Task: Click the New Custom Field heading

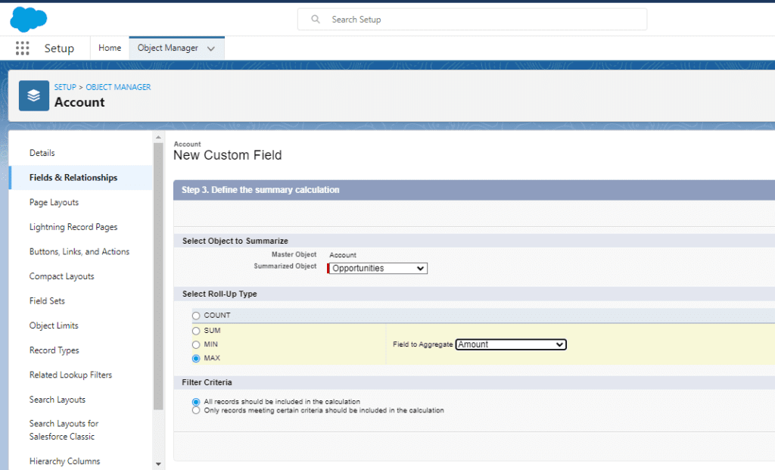Action: (227, 155)
